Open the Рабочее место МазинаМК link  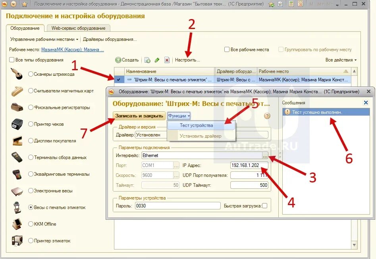tap(73, 50)
